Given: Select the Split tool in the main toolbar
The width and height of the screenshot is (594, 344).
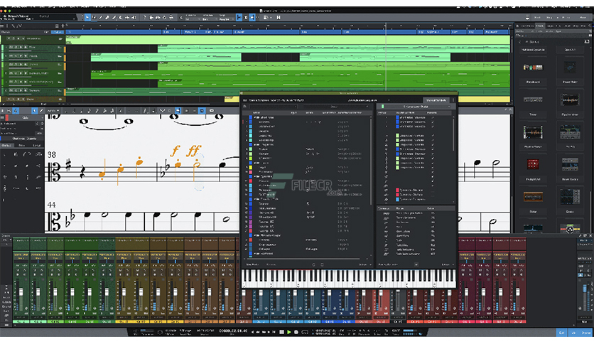Looking at the screenshot, I should click(x=100, y=17).
